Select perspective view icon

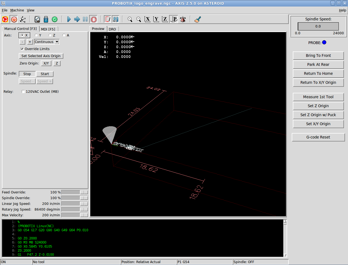(174, 19)
